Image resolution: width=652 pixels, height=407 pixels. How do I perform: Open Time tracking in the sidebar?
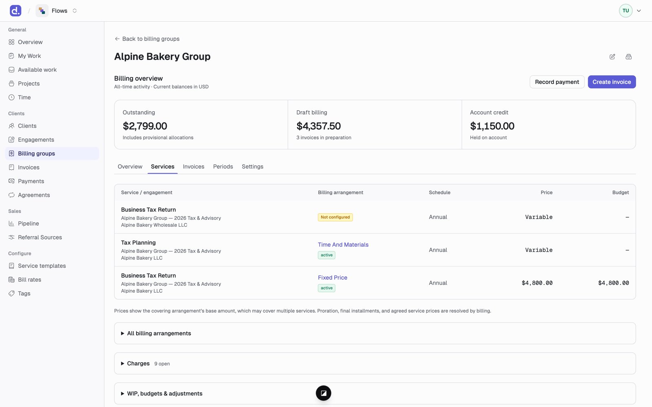pyautogui.click(x=52, y=97)
